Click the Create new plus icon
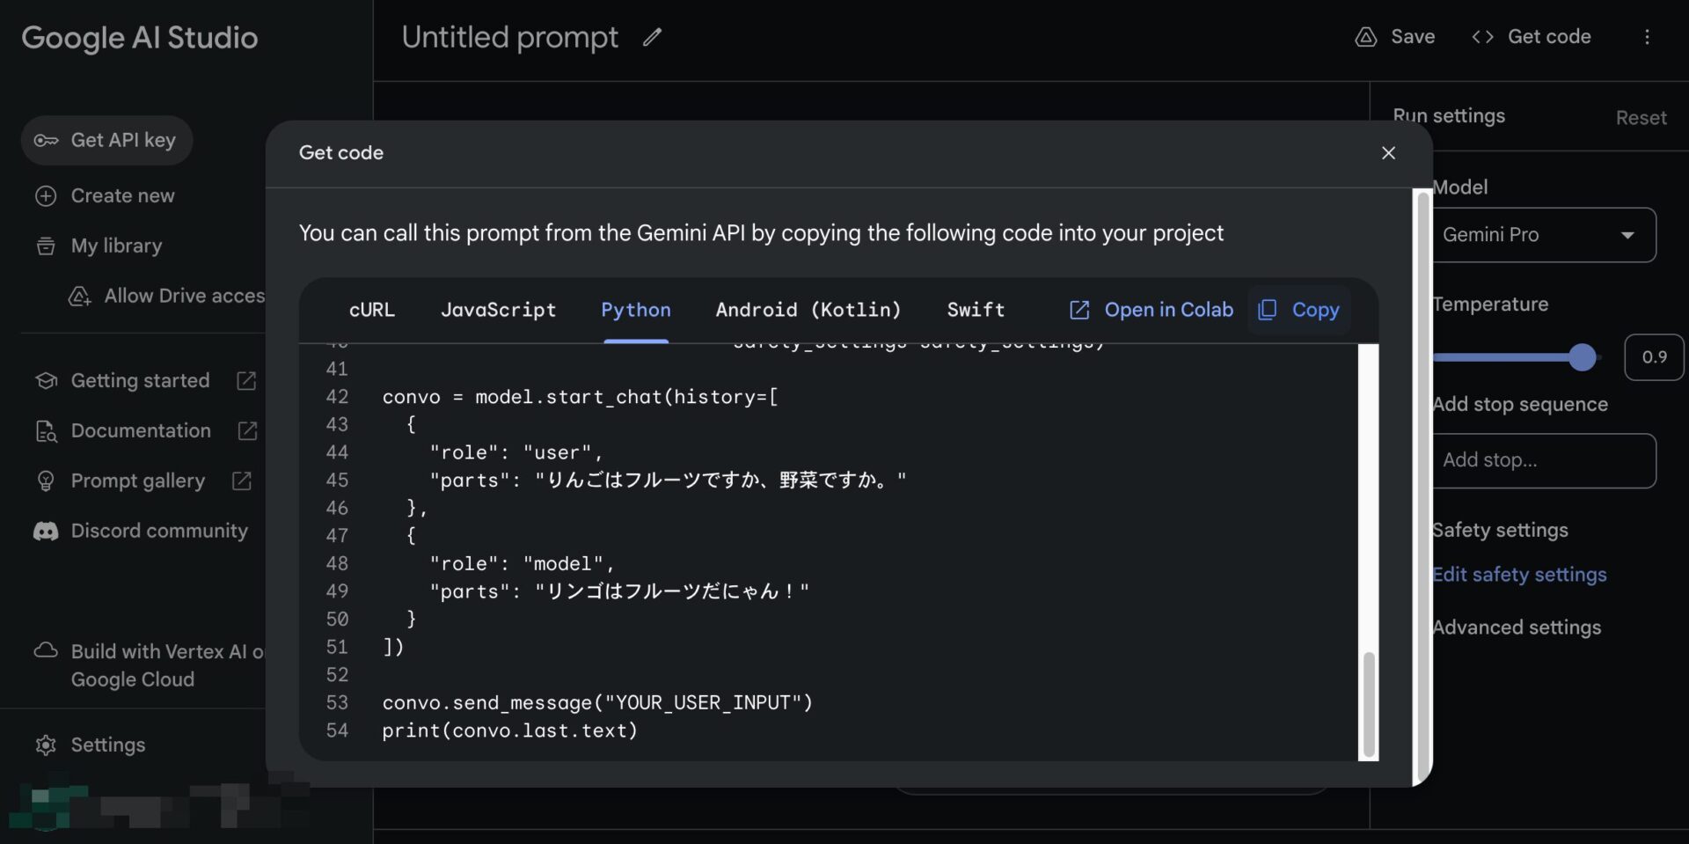Viewport: 1689px width, 844px height. [x=46, y=195]
